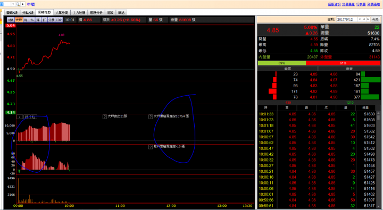Click the 中環 stock name label
Image resolution: width=383 pixels, height=210 pixels.
click(31, 4)
